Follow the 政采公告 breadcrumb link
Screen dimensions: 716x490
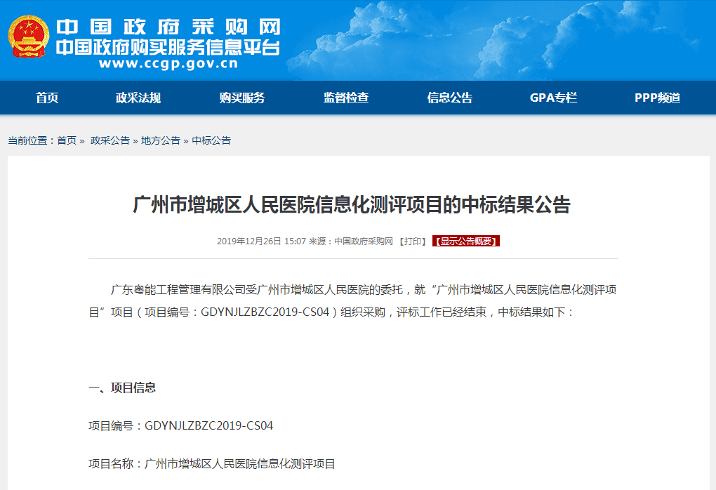[110, 140]
